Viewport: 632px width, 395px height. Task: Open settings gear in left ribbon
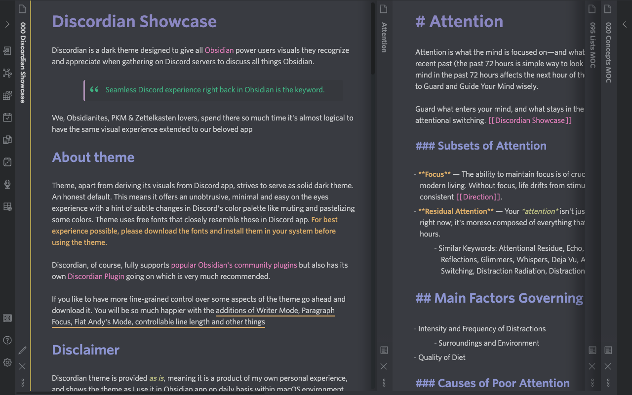click(7, 362)
